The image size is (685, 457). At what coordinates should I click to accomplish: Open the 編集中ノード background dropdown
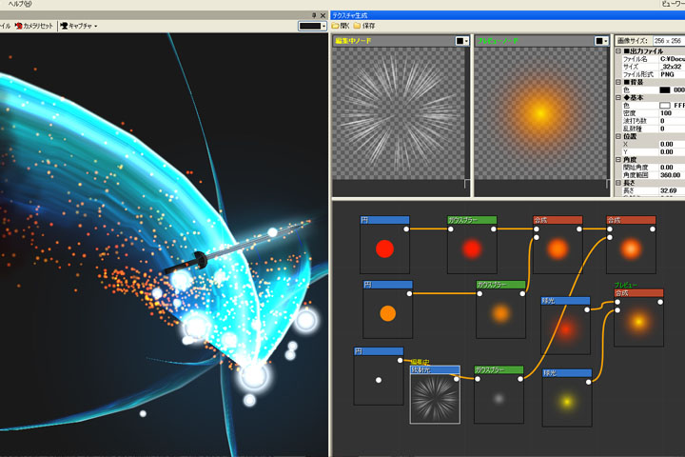pos(461,41)
